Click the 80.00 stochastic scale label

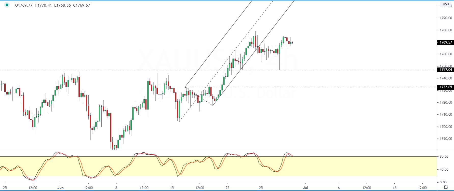(444, 156)
